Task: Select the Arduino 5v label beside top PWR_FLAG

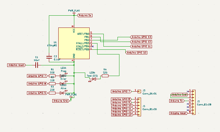Action: 85,15
